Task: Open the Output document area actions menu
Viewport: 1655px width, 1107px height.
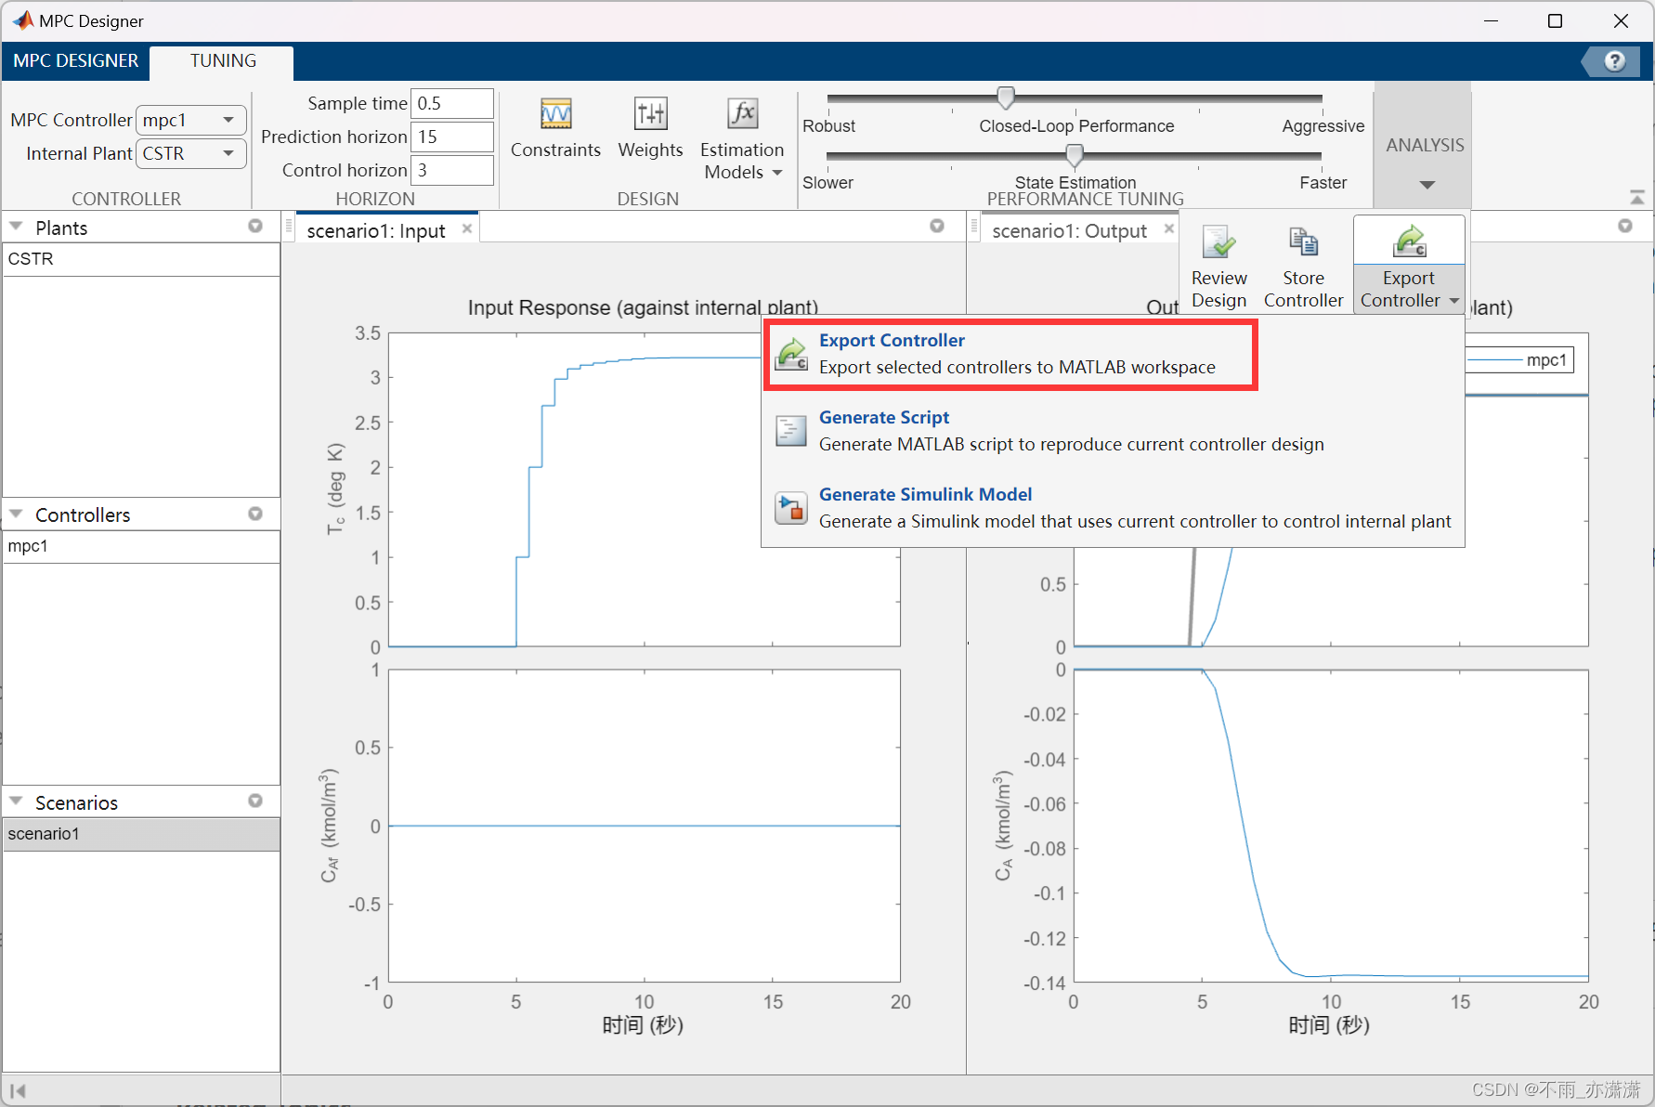Action: tap(1625, 226)
